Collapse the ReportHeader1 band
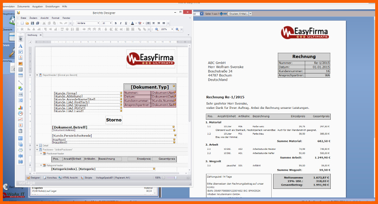Viewport: 378px width, 204px height. pos(37,75)
